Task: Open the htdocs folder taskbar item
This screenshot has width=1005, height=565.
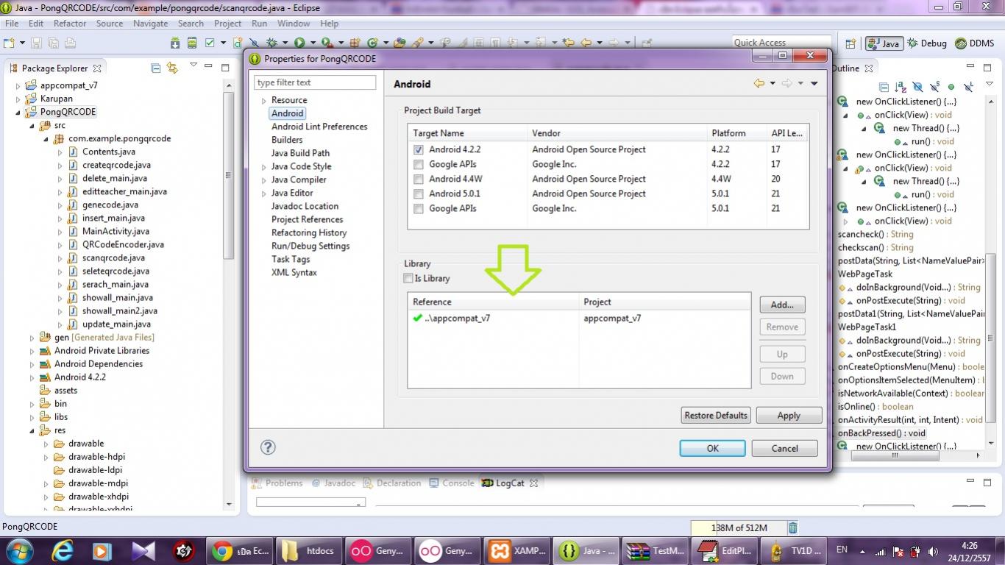Action: click(x=308, y=550)
